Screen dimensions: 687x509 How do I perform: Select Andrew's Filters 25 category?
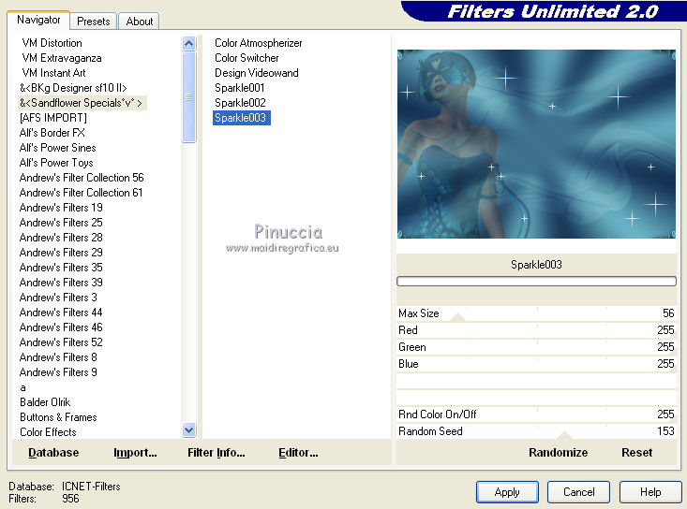(61, 222)
